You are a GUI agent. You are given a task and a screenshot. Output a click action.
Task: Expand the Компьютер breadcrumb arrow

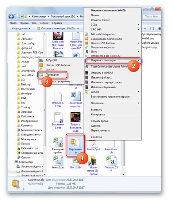click(48, 17)
